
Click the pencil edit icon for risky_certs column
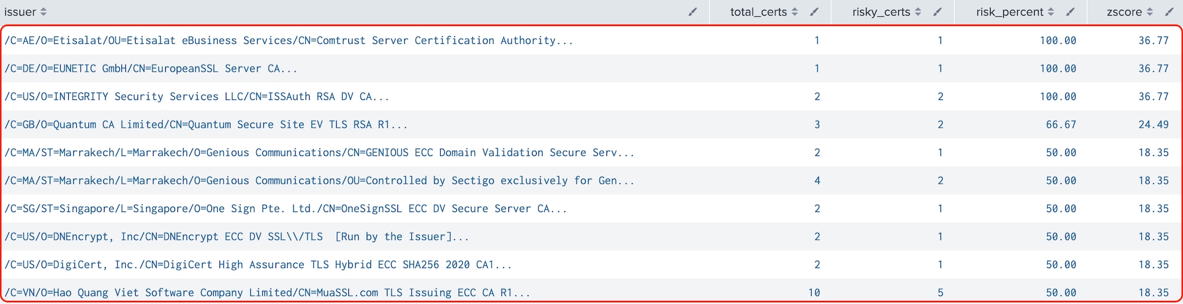click(938, 12)
